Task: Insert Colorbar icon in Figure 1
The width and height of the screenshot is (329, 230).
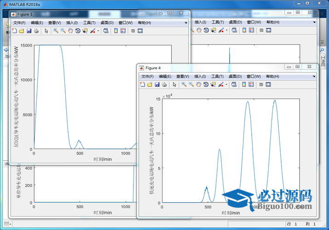Action: click(x=116, y=31)
